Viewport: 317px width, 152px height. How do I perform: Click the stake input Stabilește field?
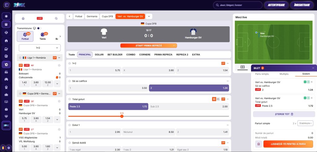[305, 123]
